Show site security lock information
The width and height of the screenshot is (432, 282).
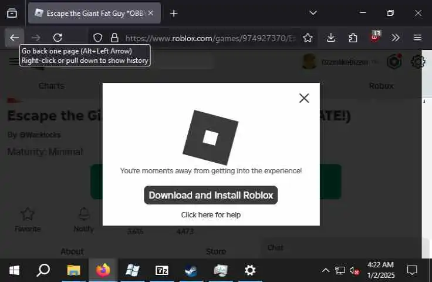click(114, 38)
